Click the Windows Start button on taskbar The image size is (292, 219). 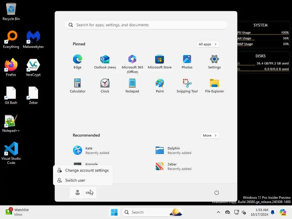[114, 212]
